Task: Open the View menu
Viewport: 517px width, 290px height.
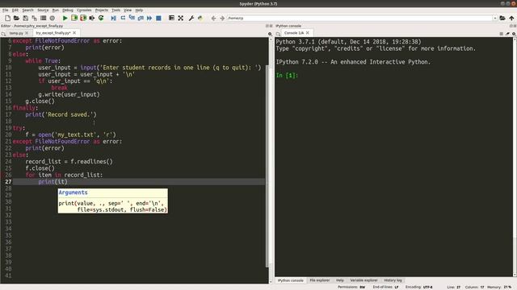Action: tap(128, 10)
